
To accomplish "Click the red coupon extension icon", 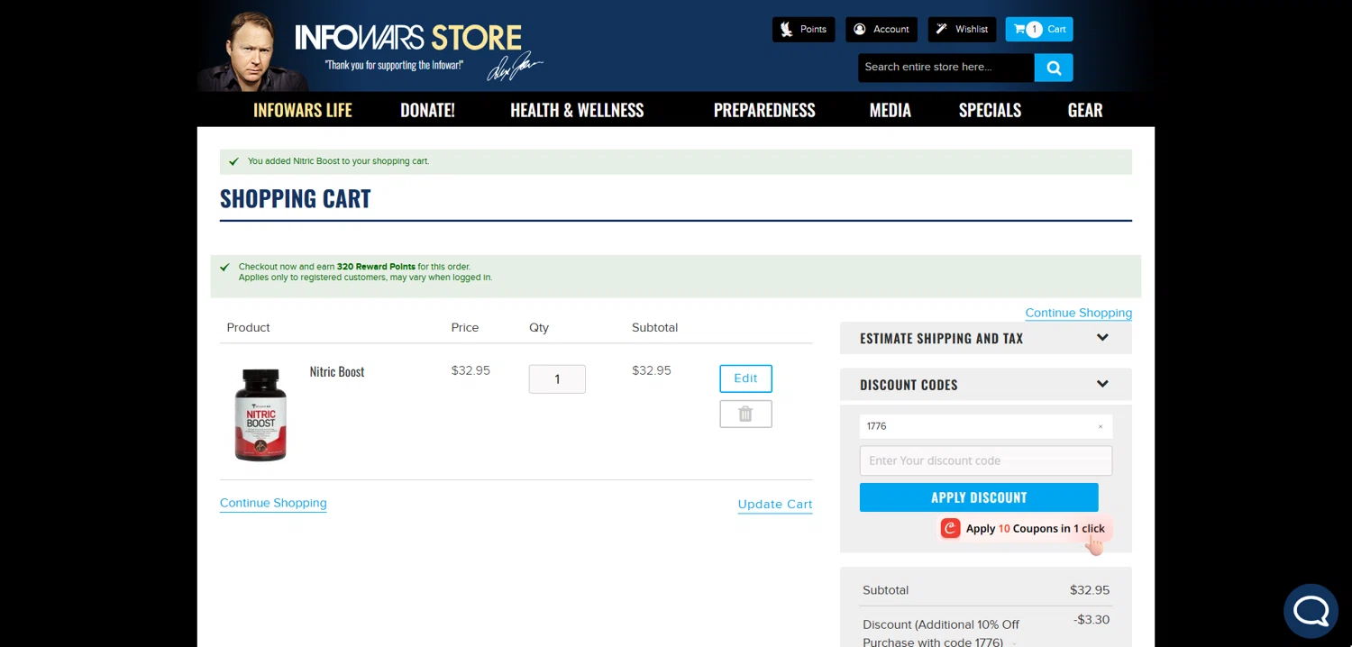I will point(950,529).
